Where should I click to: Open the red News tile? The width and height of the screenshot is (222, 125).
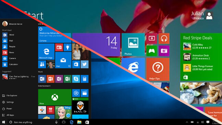point(59,47)
